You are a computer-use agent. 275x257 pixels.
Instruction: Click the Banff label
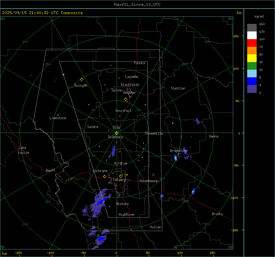point(50,171)
